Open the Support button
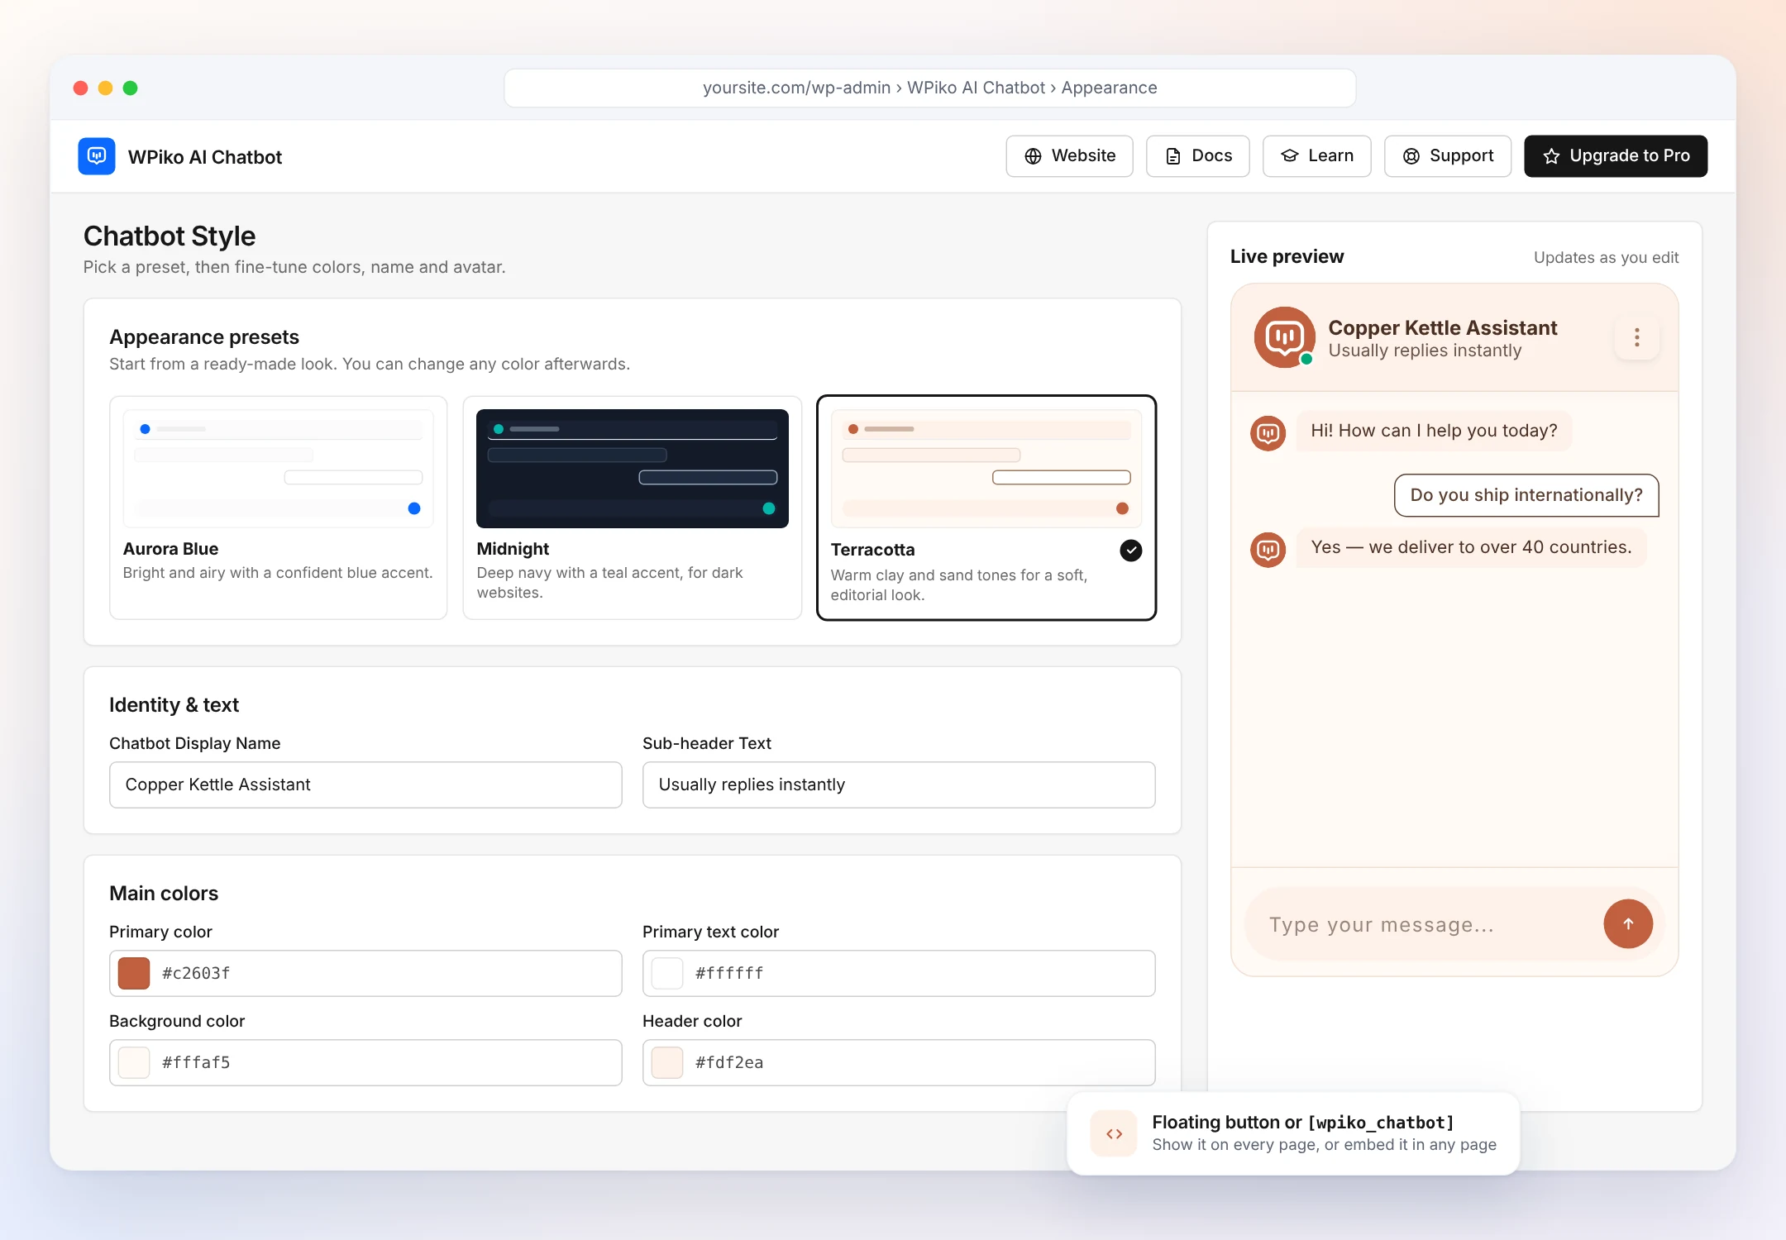Viewport: 1786px width, 1240px height. (x=1448, y=156)
